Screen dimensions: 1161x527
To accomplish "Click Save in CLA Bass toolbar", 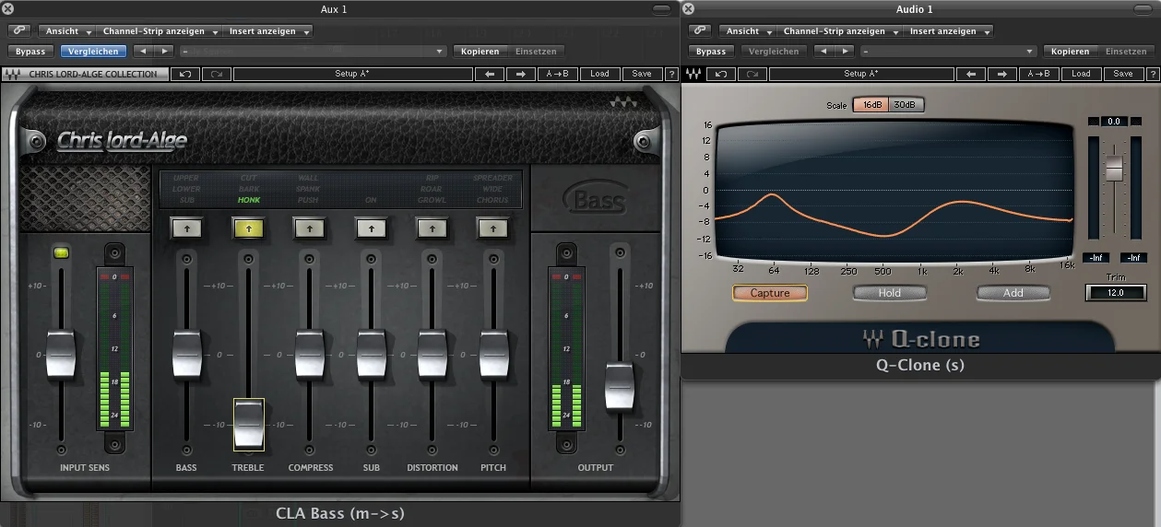I will (642, 74).
